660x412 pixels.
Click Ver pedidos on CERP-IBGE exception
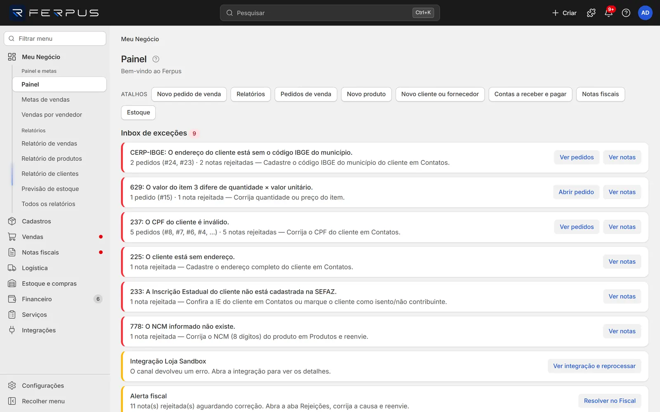click(x=577, y=157)
